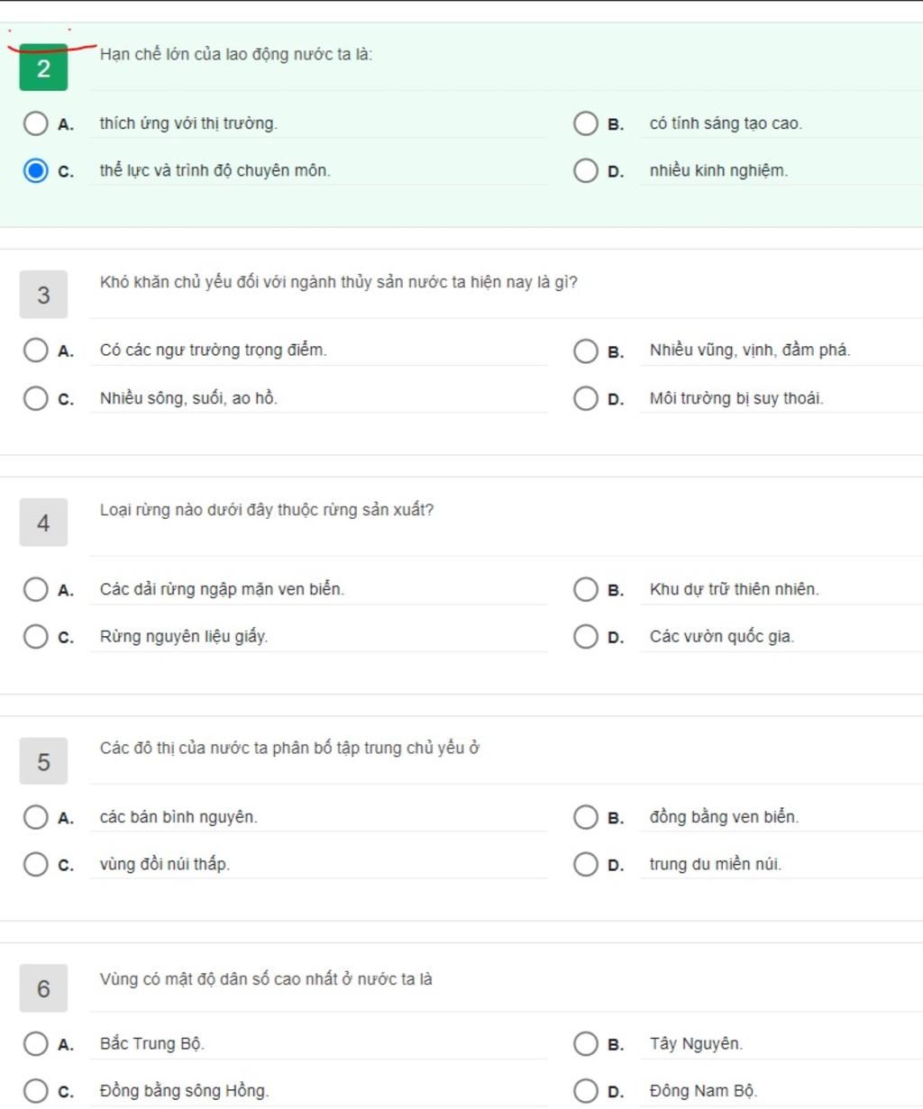Select 'vùng đồi núi thấp' option
The image size is (923, 1109).
(x=35, y=865)
